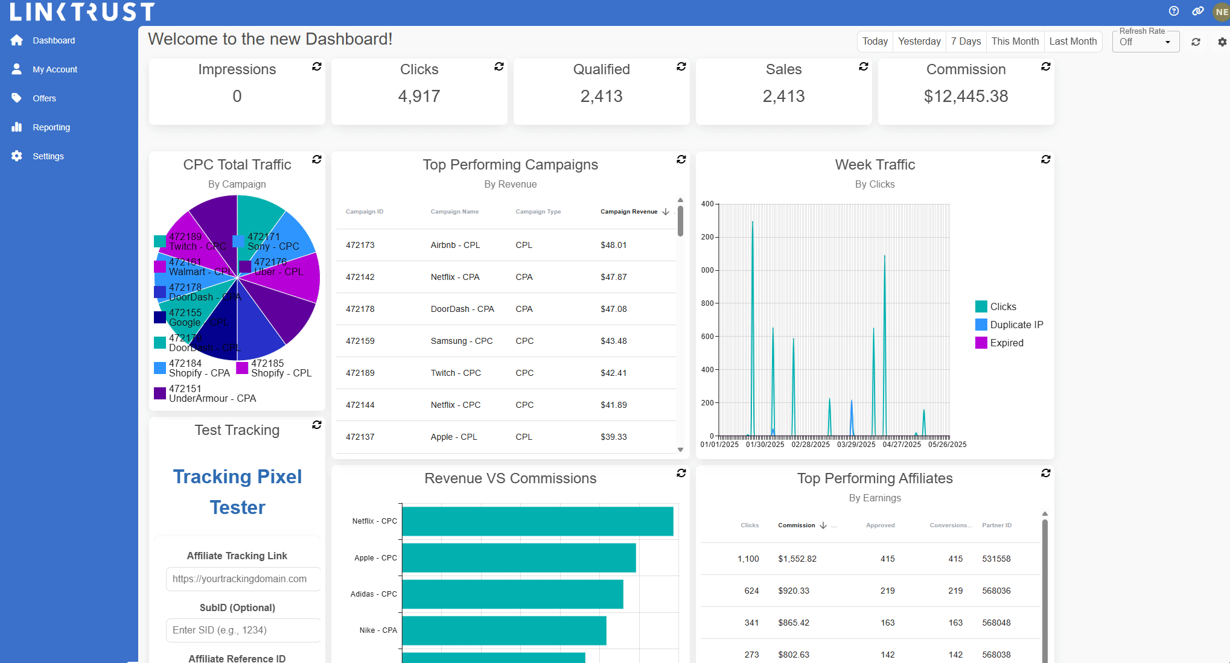Click the link chain icon in header
This screenshot has height=663, width=1230.
click(x=1198, y=11)
